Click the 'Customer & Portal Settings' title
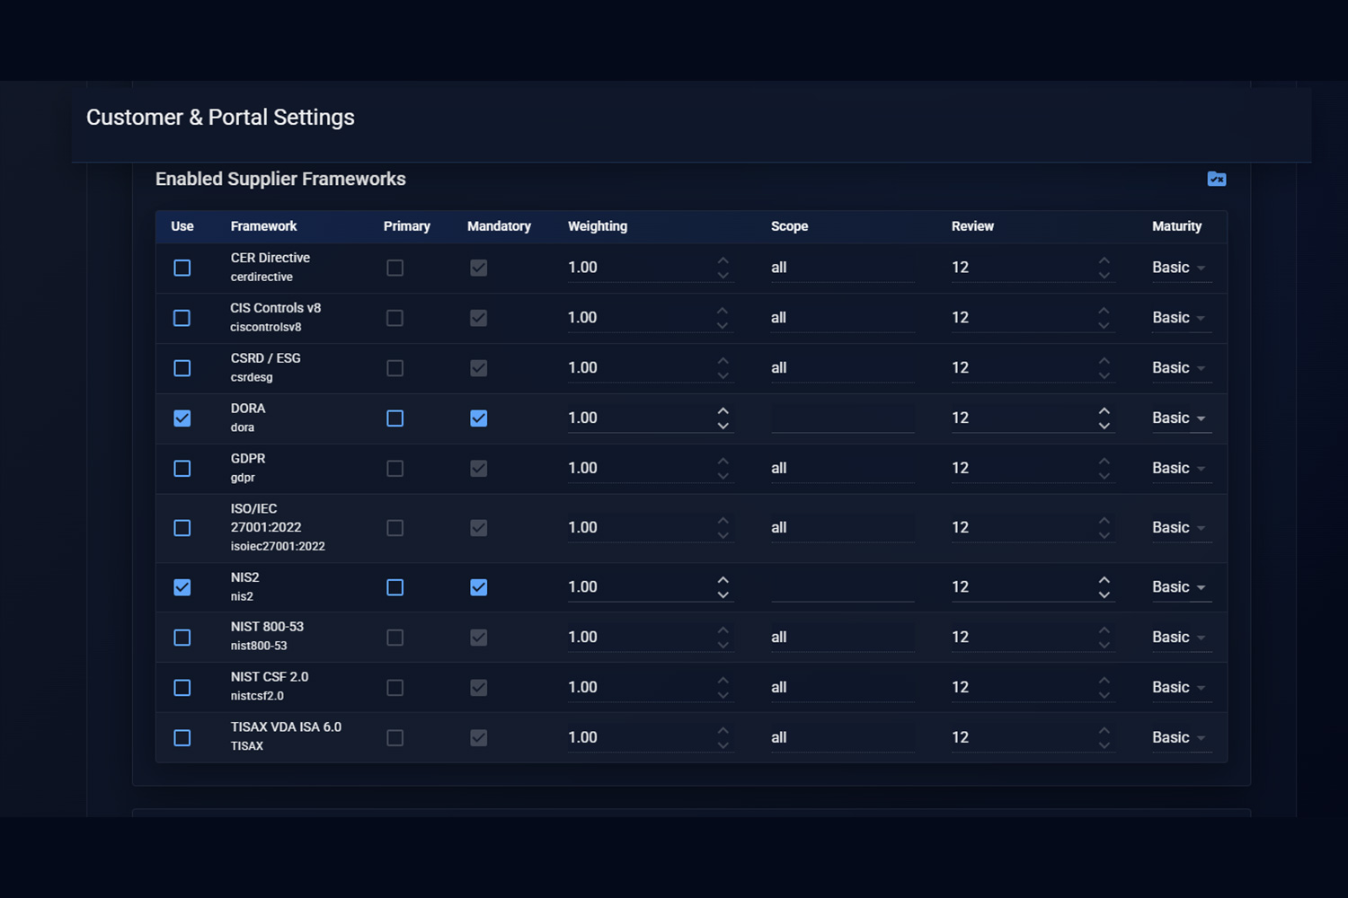1348x898 pixels. tap(220, 118)
